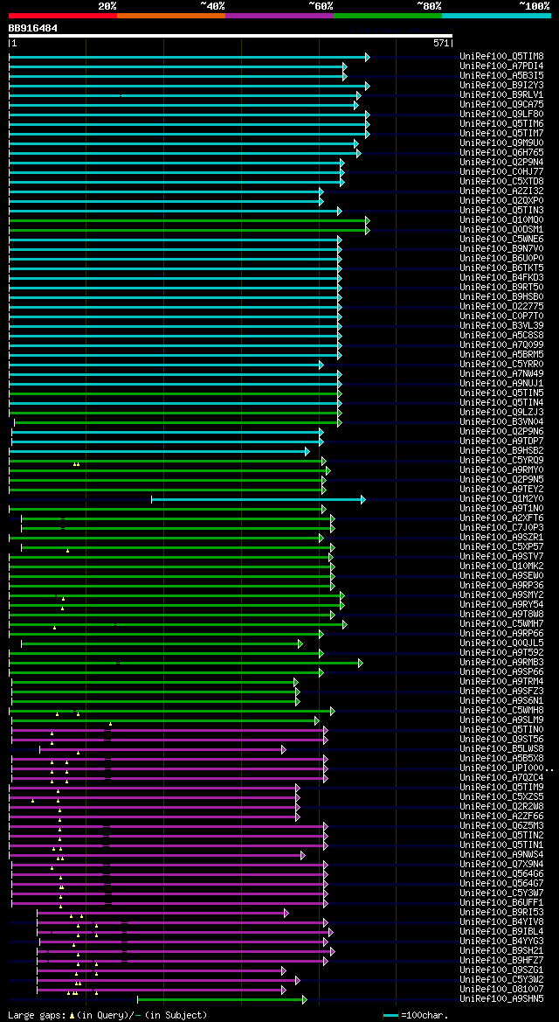The width and height of the screenshot is (559, 1022).
Task: Select the UniRef100_B9HSB2 label
Action: (x=501, y=451)
